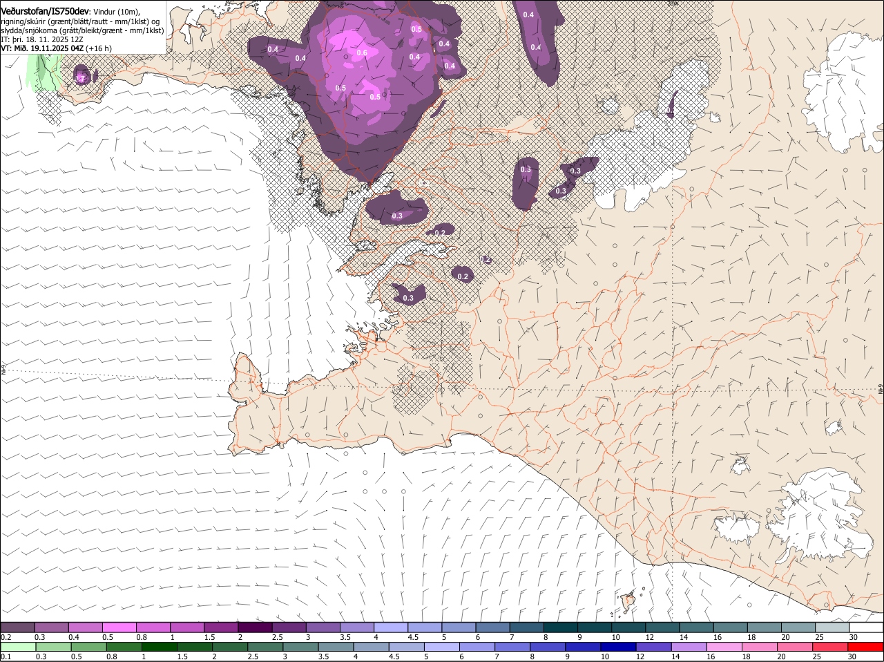This screenshot has height=662, width=884.
Task: Select upper legend swatch between 3 and 3.5
Action: pyautogui.click(x=323, y=627)
